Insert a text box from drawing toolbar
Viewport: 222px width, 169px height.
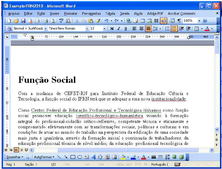click(86, 157)
